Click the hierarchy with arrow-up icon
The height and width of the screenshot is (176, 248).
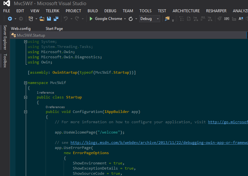pos(203,19)
